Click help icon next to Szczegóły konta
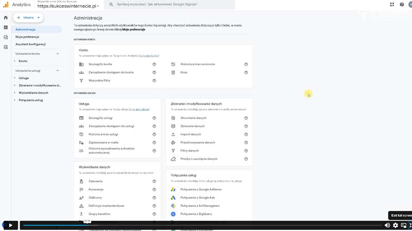This screenshot has height=231, width=412. pyautogui.click(x=154, y=64)
